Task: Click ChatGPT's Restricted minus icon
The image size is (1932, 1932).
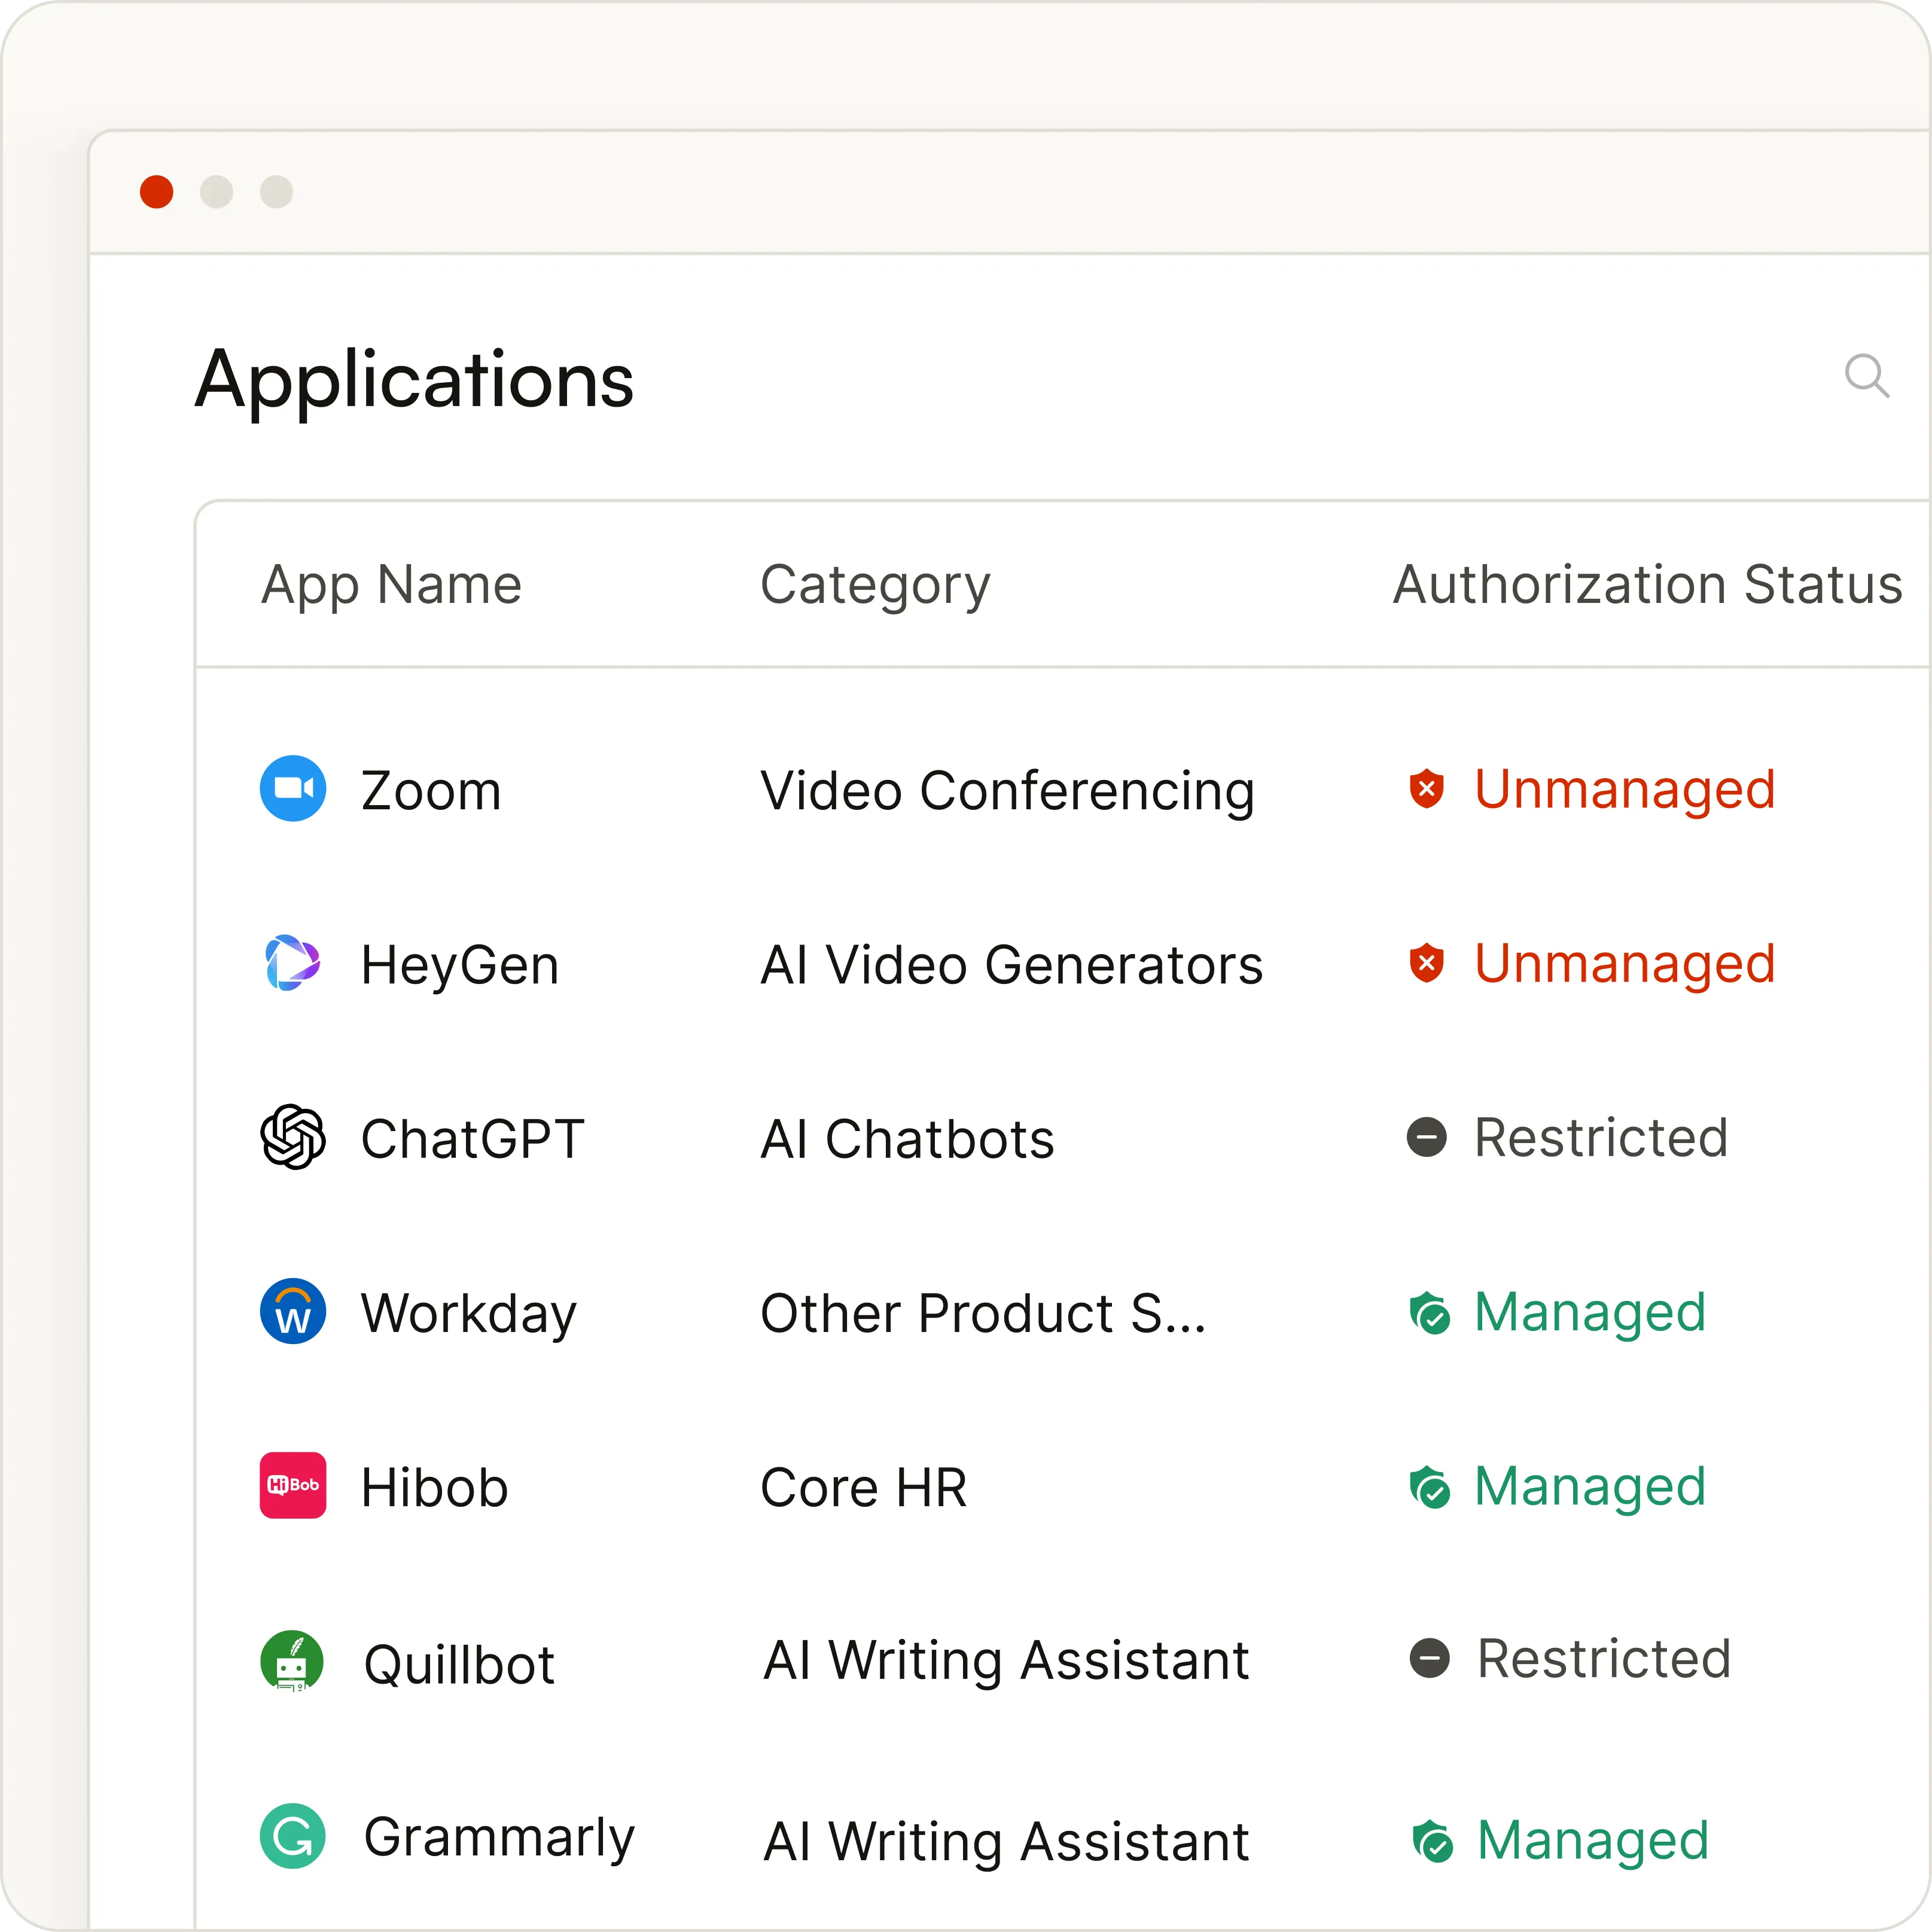Action: pyautogui.click(x=1426, y=1137)
